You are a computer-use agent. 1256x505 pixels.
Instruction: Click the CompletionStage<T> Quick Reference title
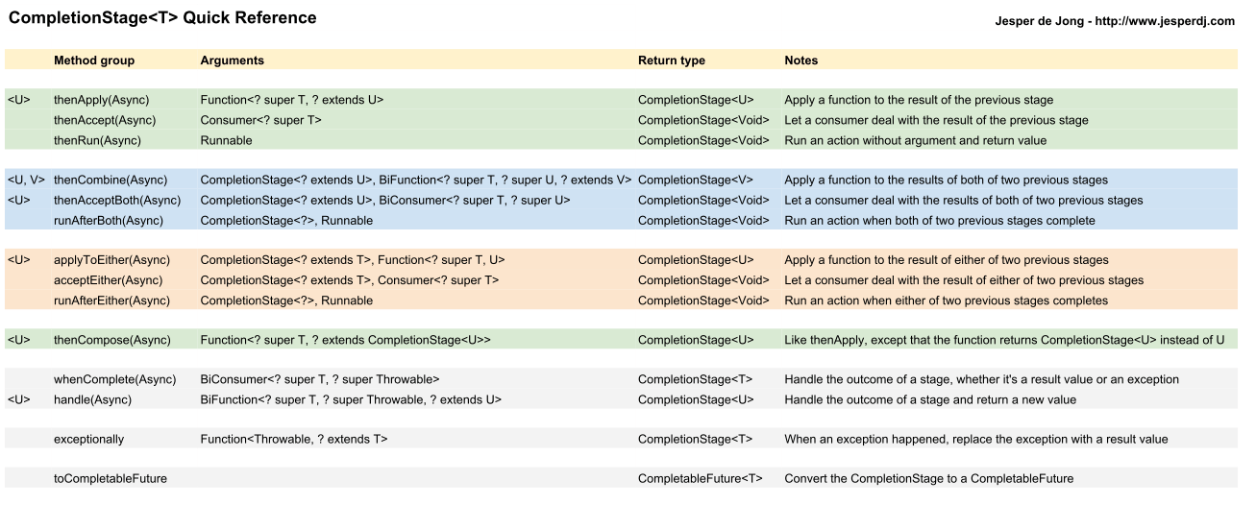162,18
